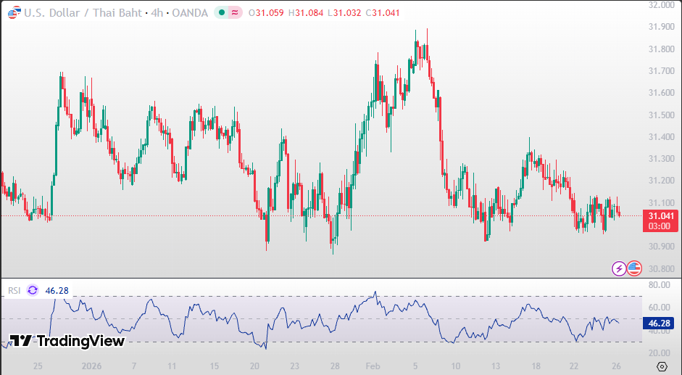This screenshot has height=375, width=682.
Task: Click the red current price label 31.041
Action: click(661, 216)
